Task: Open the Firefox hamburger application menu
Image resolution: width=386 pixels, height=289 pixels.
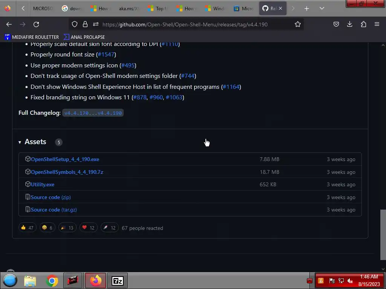Action: coord(377,24)
